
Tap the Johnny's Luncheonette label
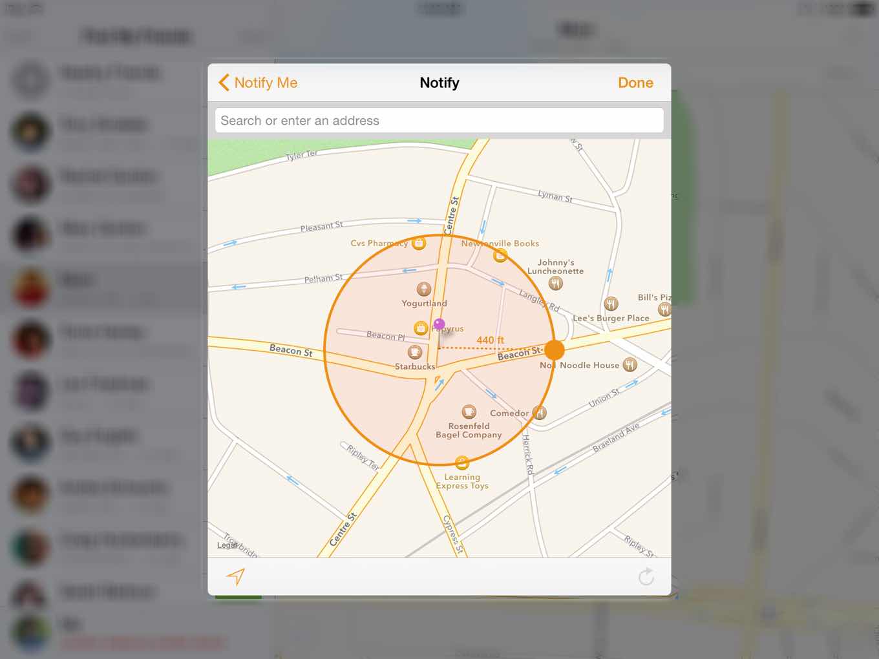click(x=555, y=267)
